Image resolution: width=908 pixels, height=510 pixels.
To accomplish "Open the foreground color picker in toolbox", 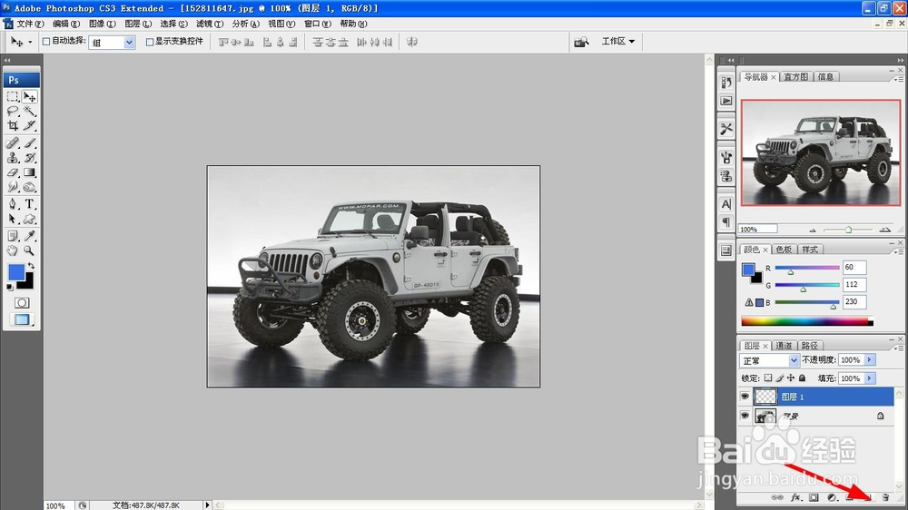I will [x=16, y=271].
